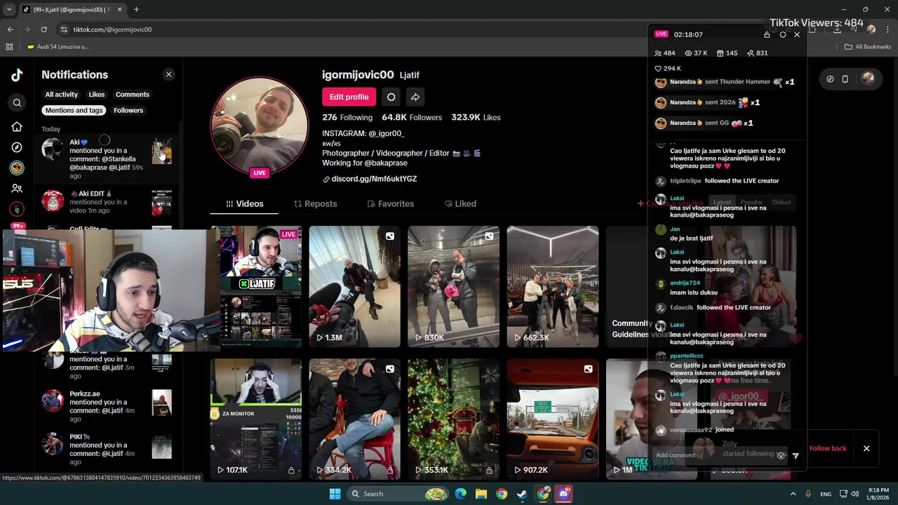The width and height of the screenshot is (898, 505).
Task: Open the Chrome three-dot menu
Action: pos(887,29)
